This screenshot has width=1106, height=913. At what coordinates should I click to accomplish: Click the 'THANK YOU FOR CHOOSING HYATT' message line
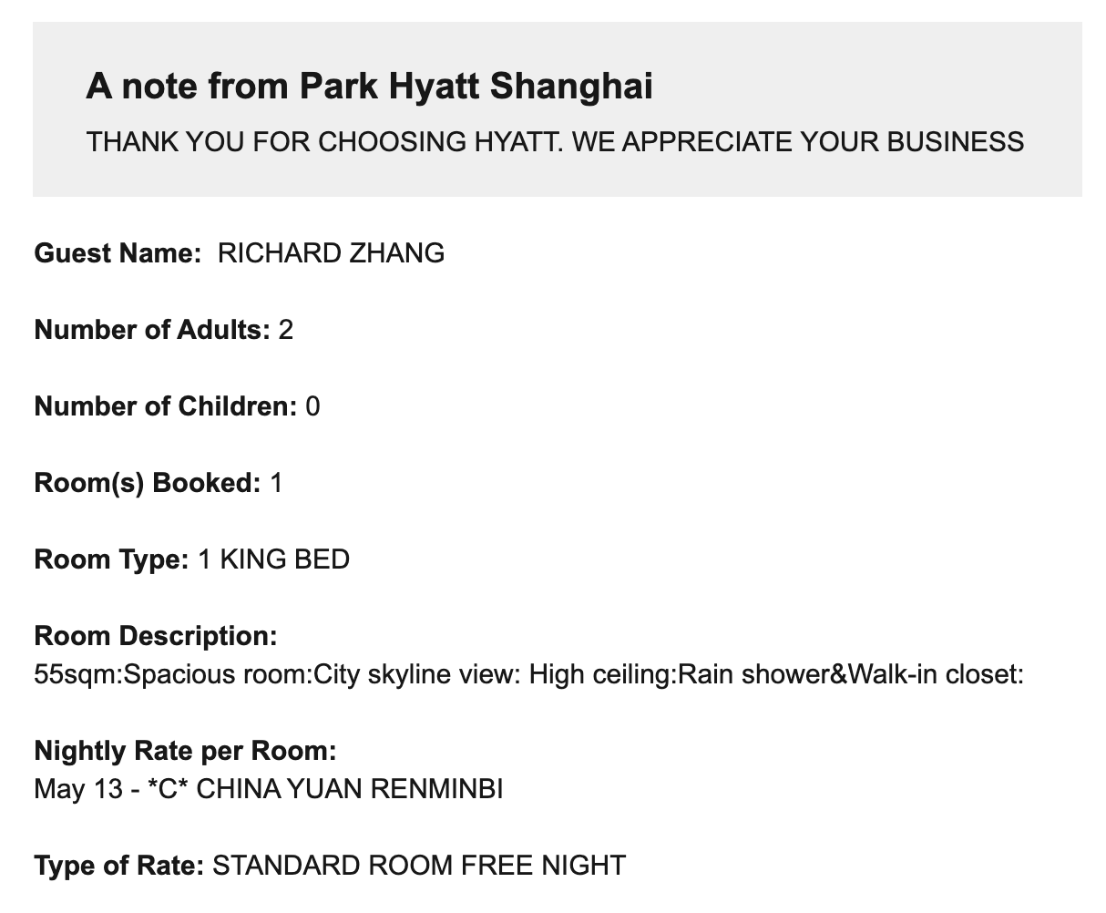[555, 142]
